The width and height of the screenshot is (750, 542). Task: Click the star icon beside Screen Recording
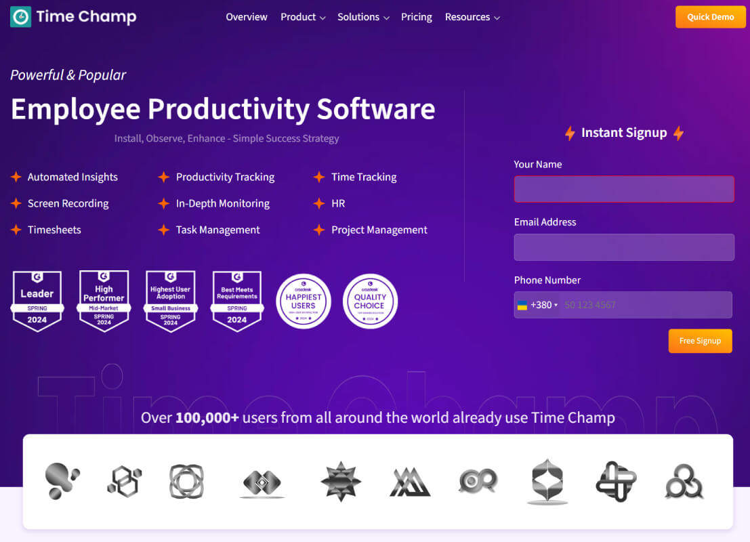pyautogui.click(x=16, y=203)
